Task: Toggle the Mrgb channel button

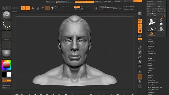Action: click(x=57, y=7)
